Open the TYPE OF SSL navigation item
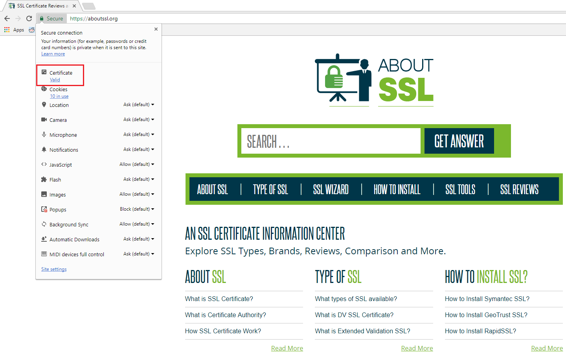The height and width of the screenshot is (360, 566). pyautogui.click(x=270, y=189)
